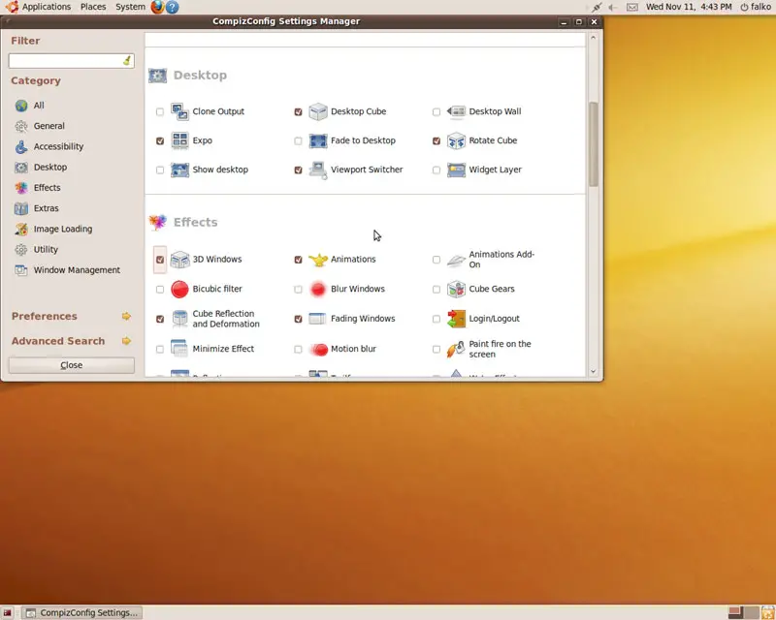The width and height of the screenshot is (776, 620).
Task: Select the CompizConfig Settings taskbar button
Action: [82, 612]
